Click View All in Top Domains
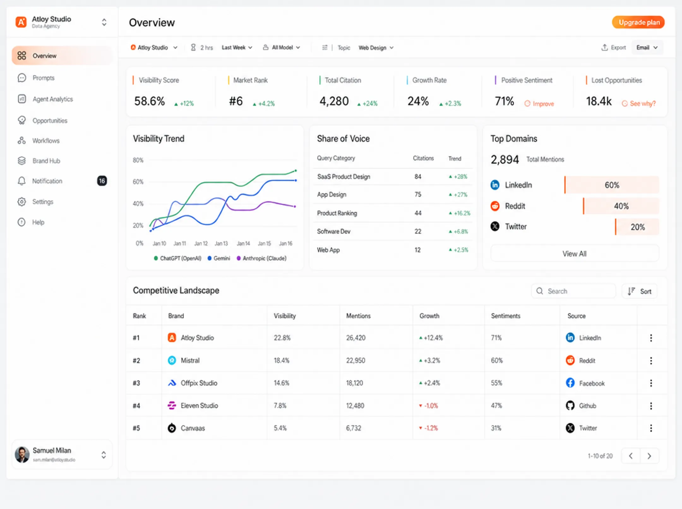 click(x=574, y=254)
